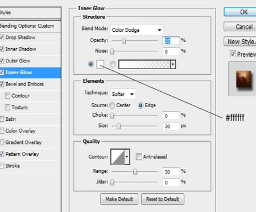
Task: Enable the Gradient Overlay checkbox
Action: click(2, 142)
